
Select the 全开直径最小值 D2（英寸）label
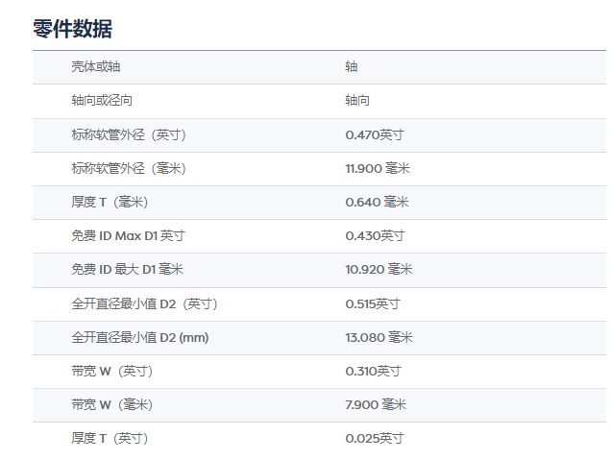click(x=144, y=303)
